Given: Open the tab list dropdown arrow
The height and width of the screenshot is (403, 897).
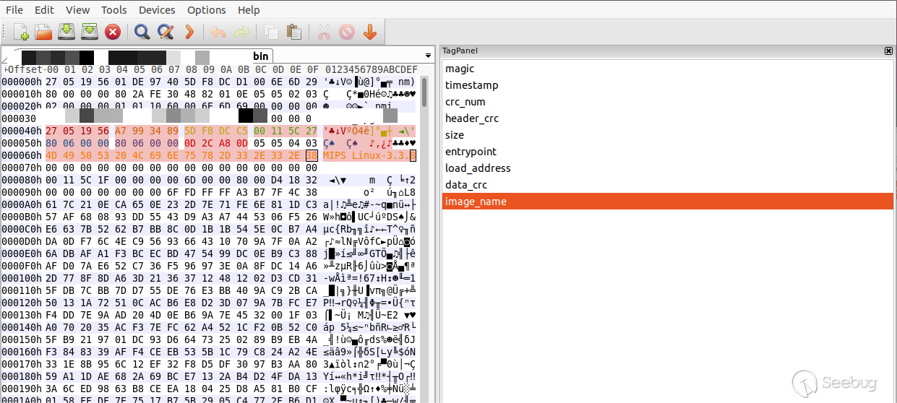Looking at the screenshot, I should tap(429, 56).
